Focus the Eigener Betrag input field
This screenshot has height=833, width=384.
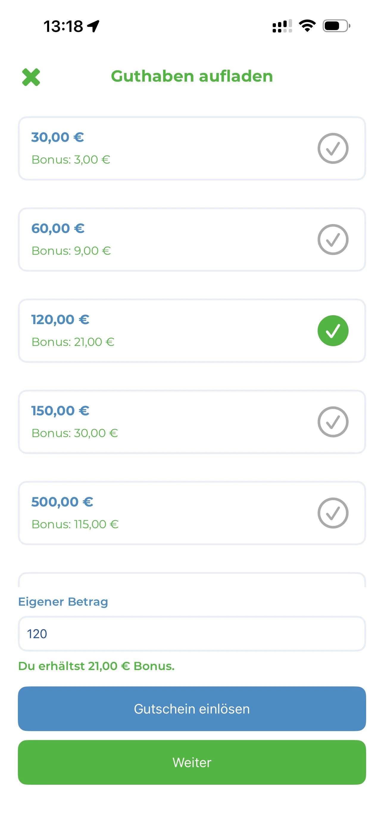pos(192,634)
